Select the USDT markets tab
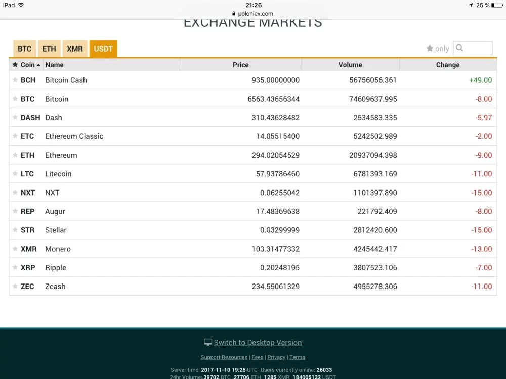The image size is (506, 379). tap(103, 49)
